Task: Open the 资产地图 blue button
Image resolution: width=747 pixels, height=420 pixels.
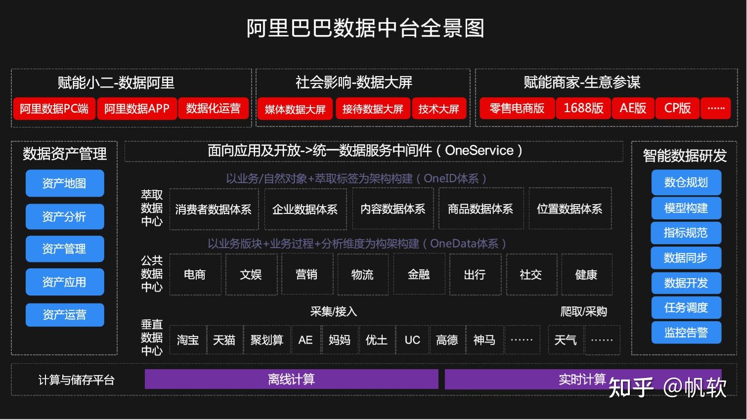Action: coord(65,183)
